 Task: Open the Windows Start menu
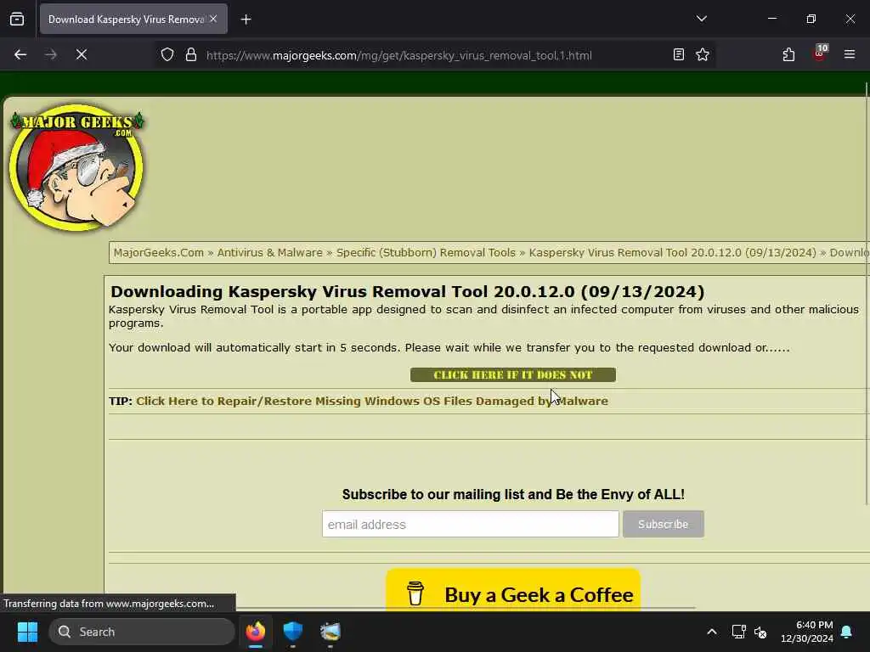click(x=27, y=632)
